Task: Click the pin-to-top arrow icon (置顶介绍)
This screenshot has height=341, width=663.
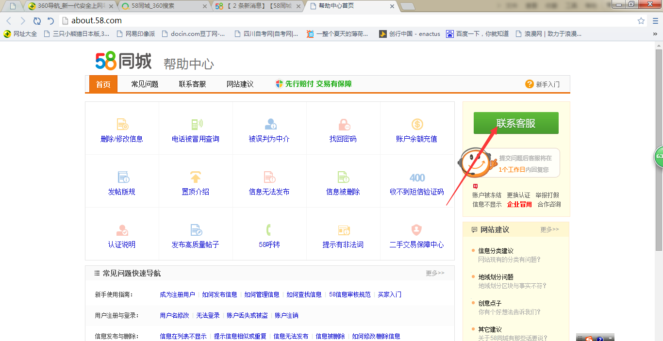Action: [196, 177]
